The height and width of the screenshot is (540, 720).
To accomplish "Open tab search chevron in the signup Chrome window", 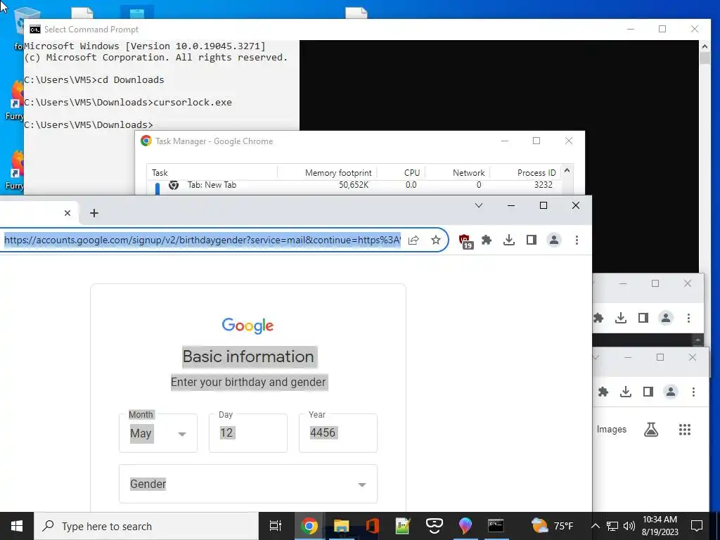I will [x=478, y=205].
